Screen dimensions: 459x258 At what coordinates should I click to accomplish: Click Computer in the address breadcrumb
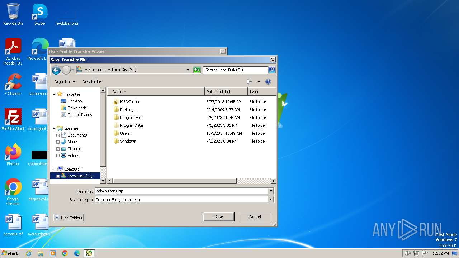point(97,70)
